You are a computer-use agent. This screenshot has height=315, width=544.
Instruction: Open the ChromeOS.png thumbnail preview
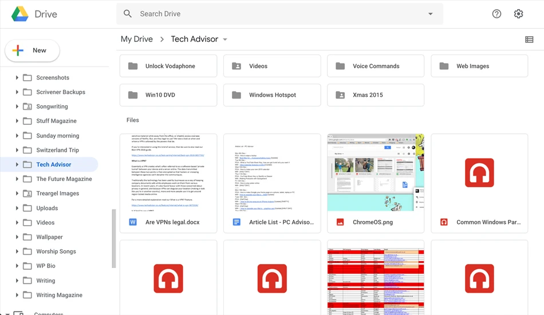point(376,172)
